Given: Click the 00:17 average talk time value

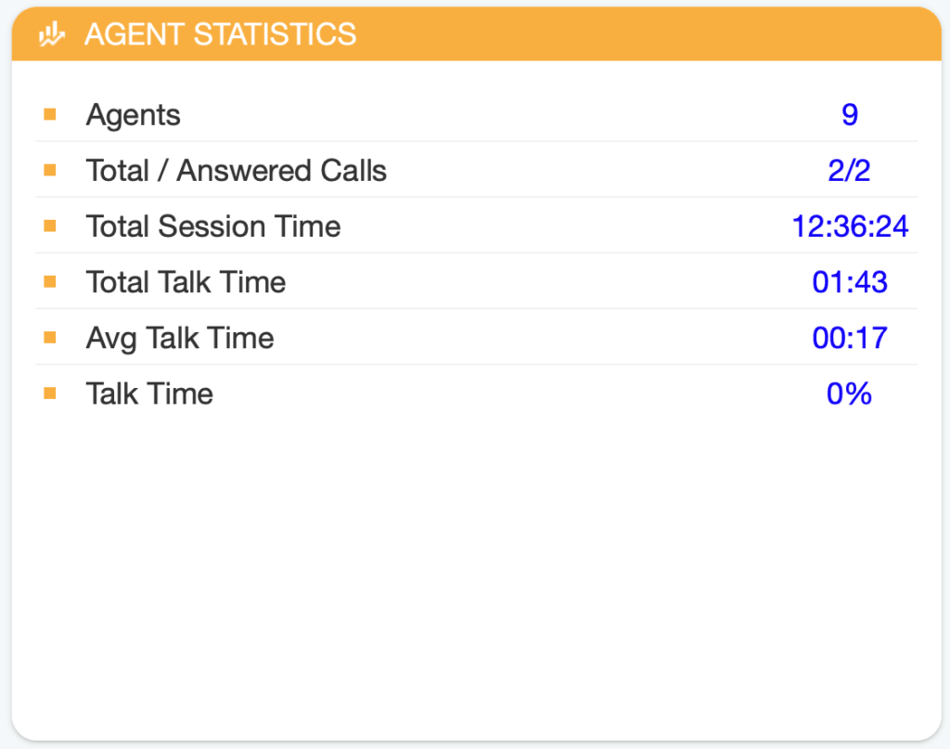Looking at the screenshot, I should (850, 338).
